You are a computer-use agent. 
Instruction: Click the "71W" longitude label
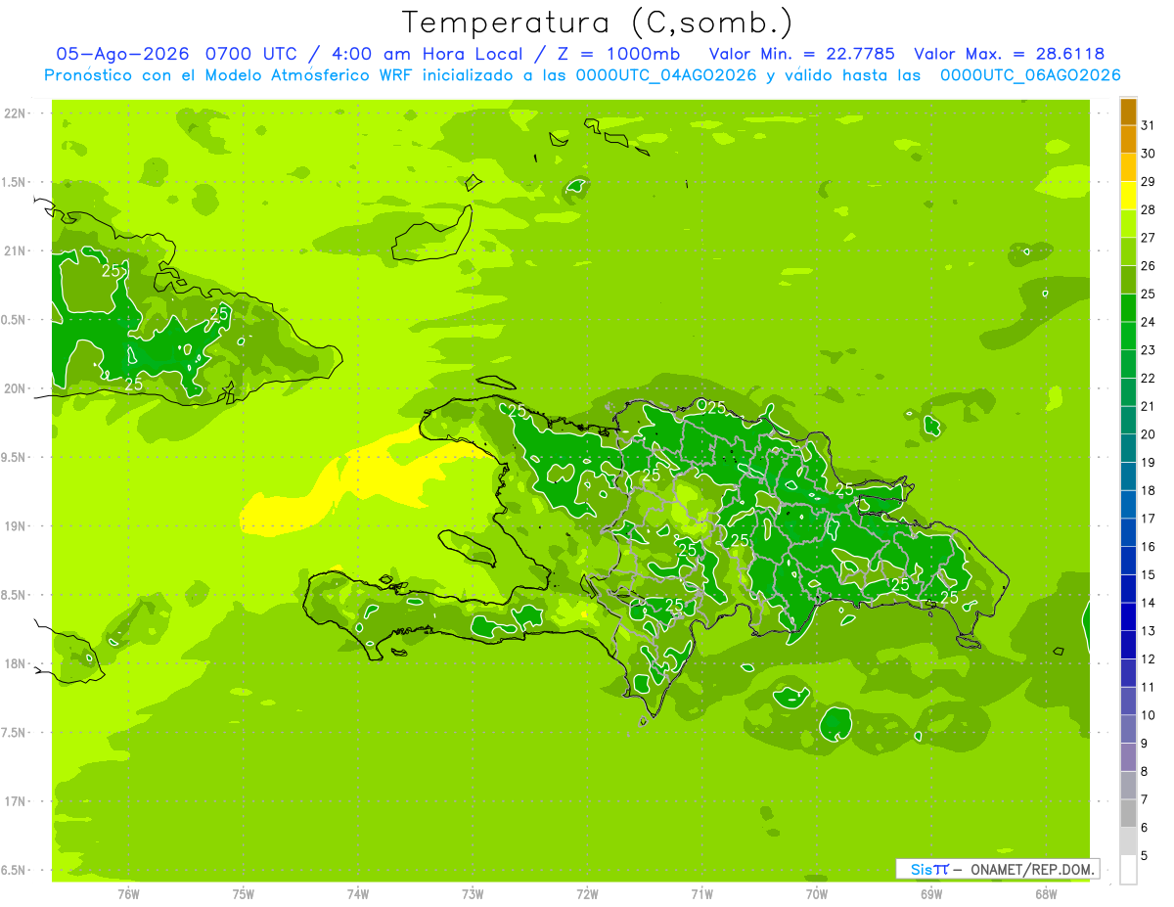pyautogui.click(x=701, y=893)
